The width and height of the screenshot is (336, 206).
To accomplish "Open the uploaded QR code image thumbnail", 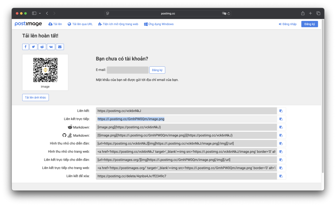I will click(45, 70).
